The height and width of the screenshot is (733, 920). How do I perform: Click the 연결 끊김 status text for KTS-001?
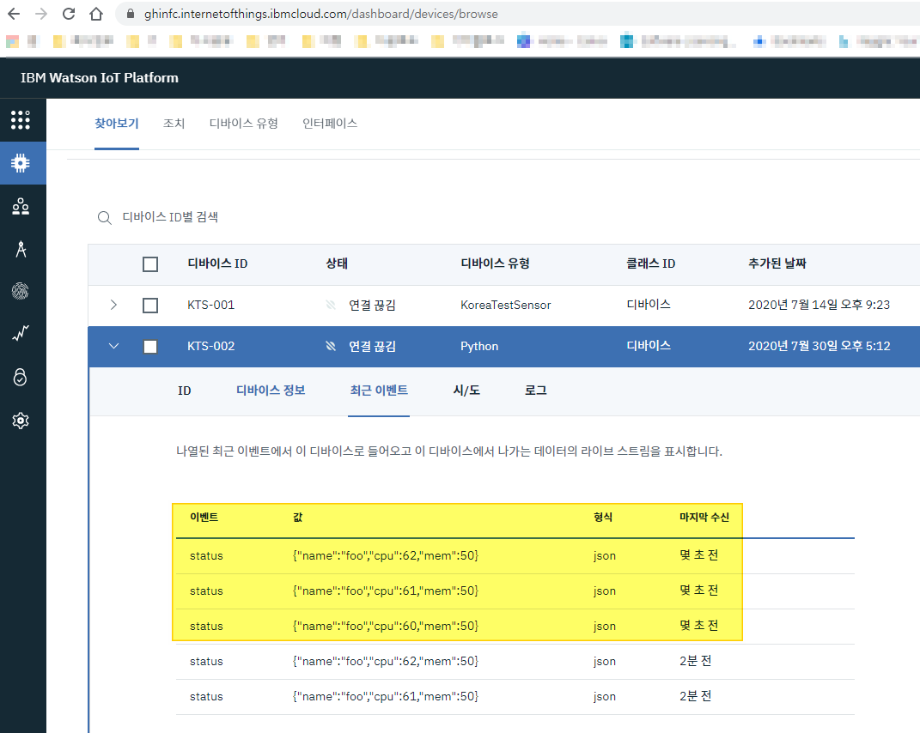tap(372, 305)
